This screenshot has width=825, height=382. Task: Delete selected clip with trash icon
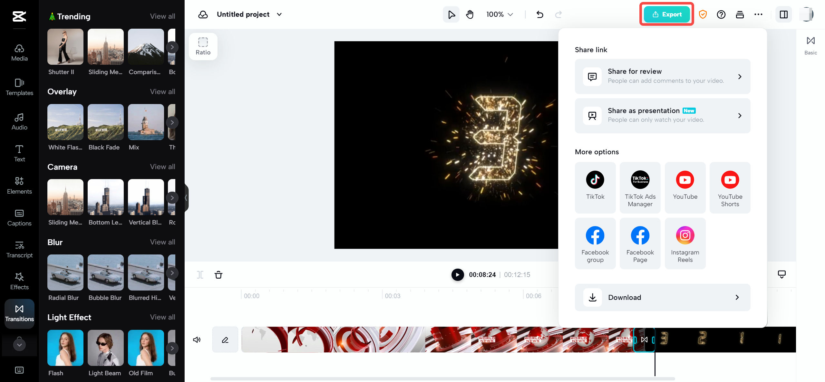coord(218,275)
